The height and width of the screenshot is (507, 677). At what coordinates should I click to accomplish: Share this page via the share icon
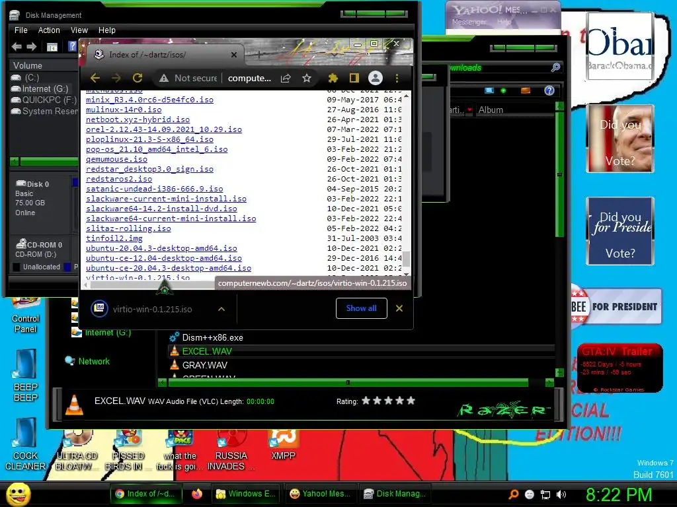286,78
